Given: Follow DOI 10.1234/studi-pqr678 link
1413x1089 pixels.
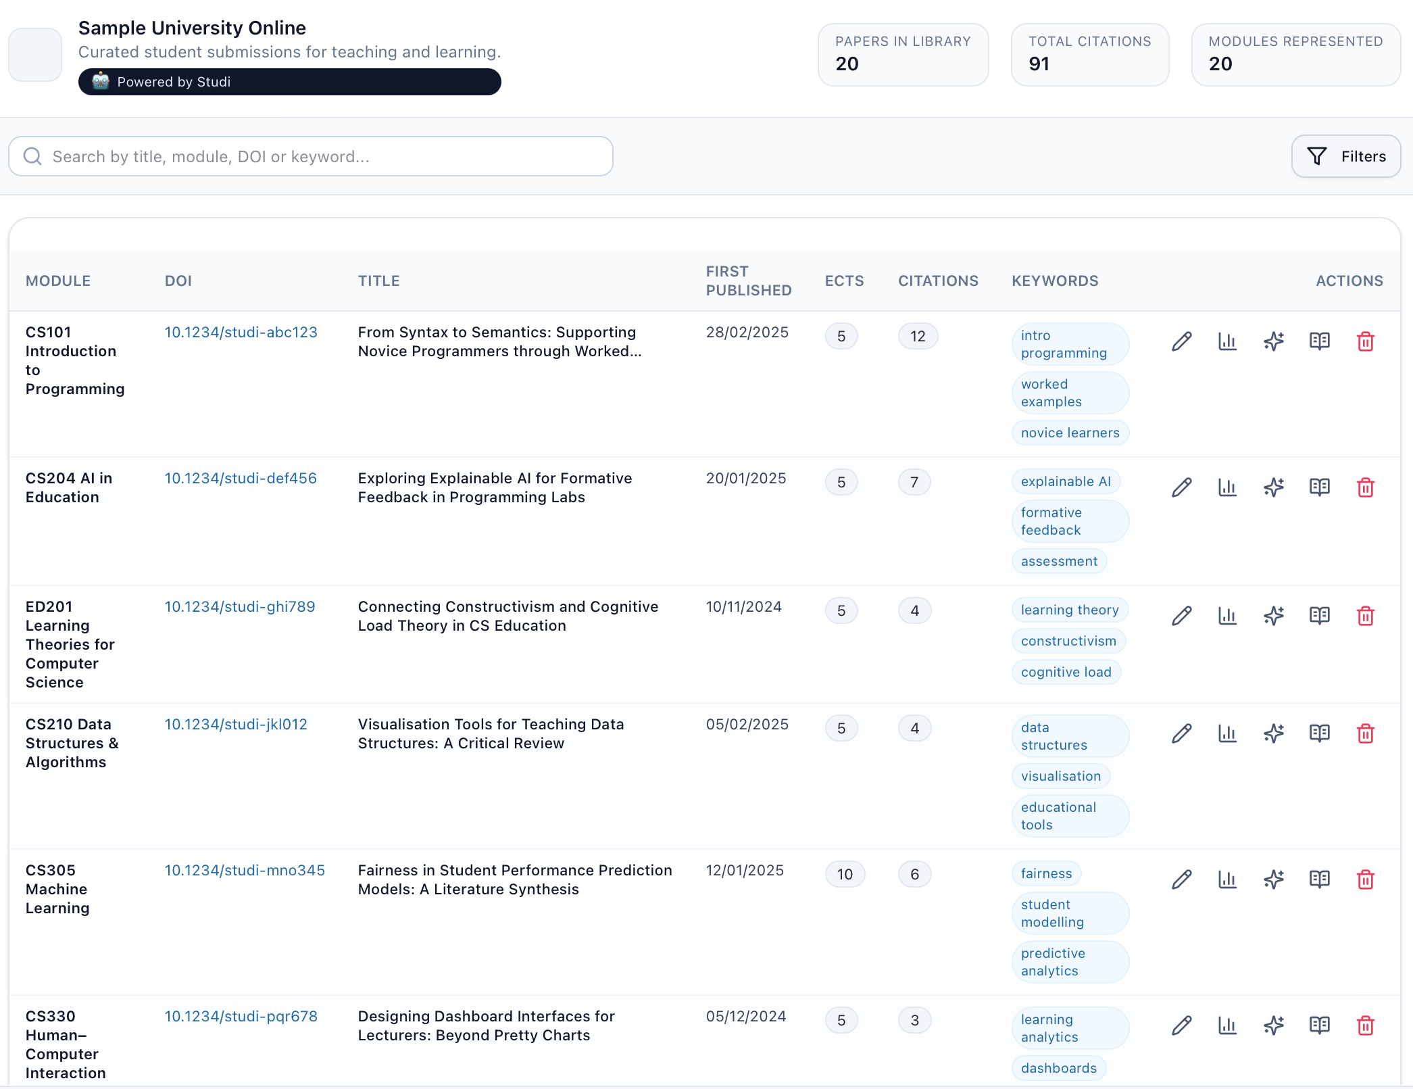Looking at the screenshot, I should (241, 1016).
